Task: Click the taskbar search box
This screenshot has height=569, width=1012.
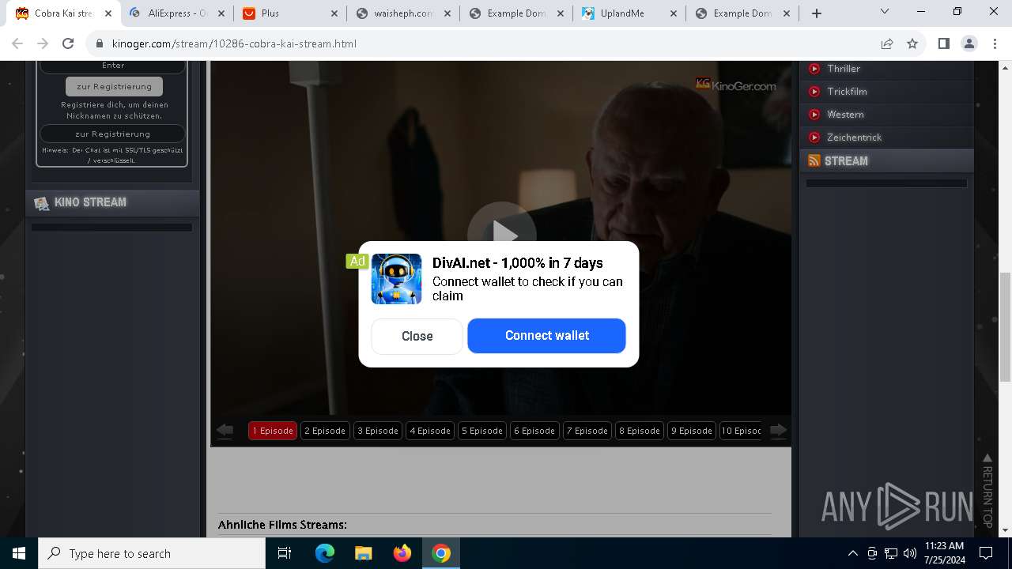Action: coord(152,553)
